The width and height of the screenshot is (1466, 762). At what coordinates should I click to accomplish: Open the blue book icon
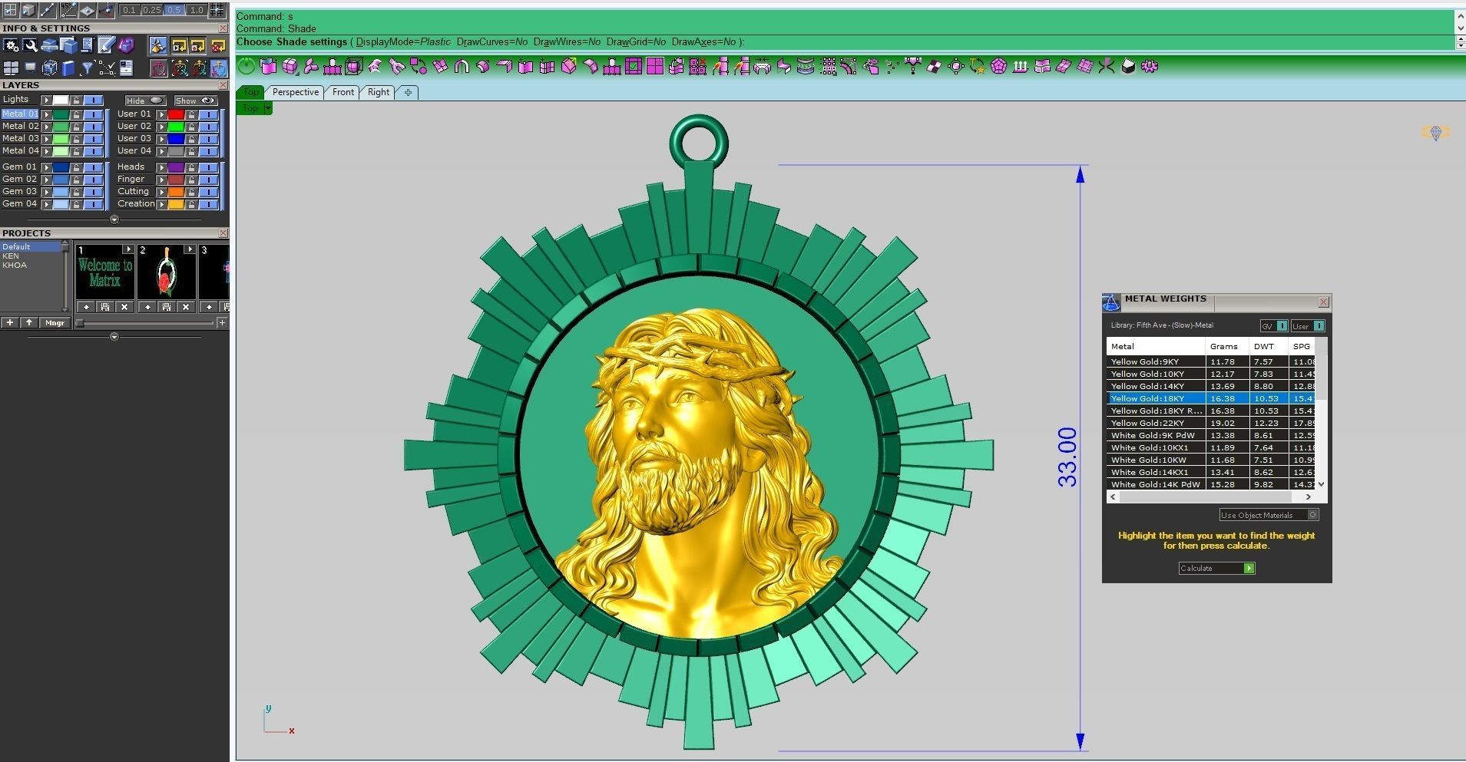pyautogui.click(x=68, y=68)
